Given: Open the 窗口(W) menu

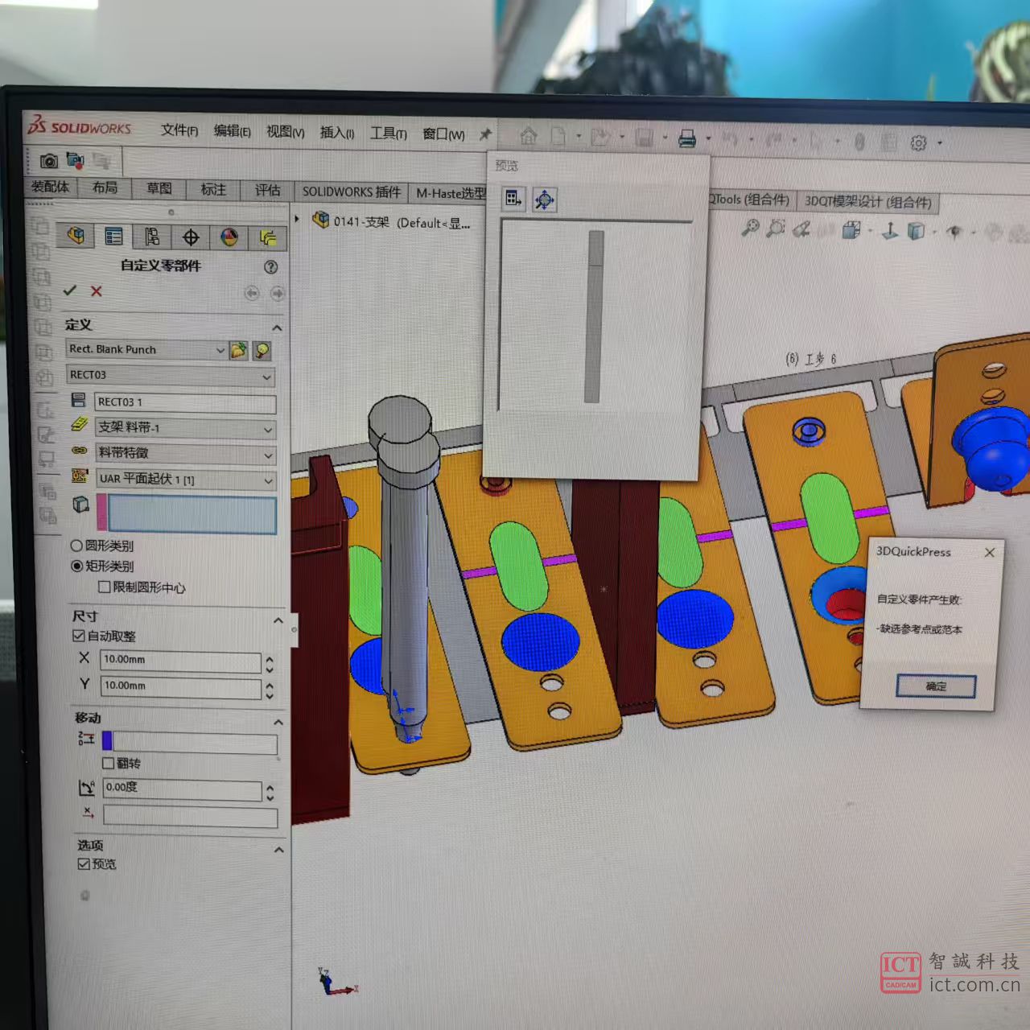Looking at the screenshot, I should (x=443, y=134).
